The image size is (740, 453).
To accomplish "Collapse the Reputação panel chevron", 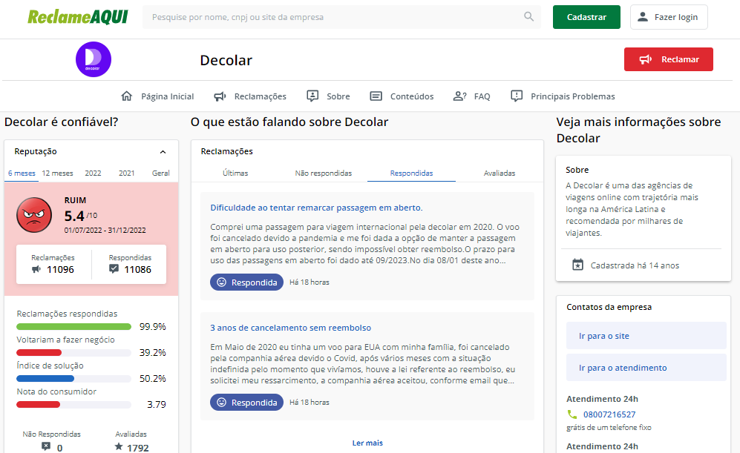I will pyautogui.click(x=163, y=152).
